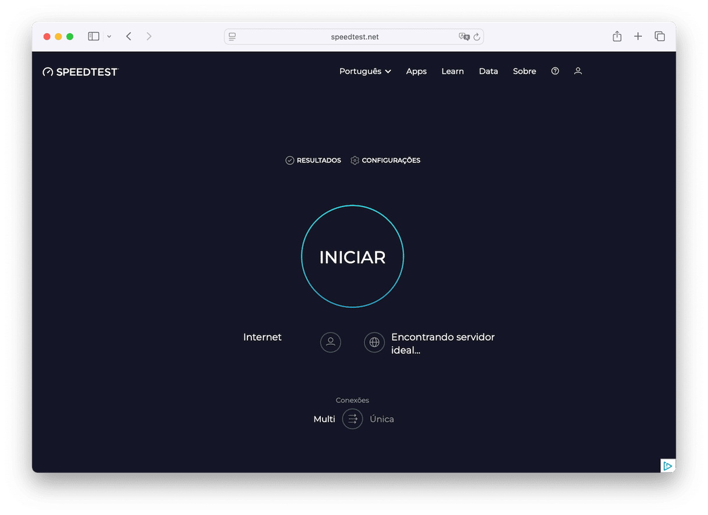The height and width of the screenshot is (515, 708).
Task: Select Multi connection mode
Action: click(324, 419)
